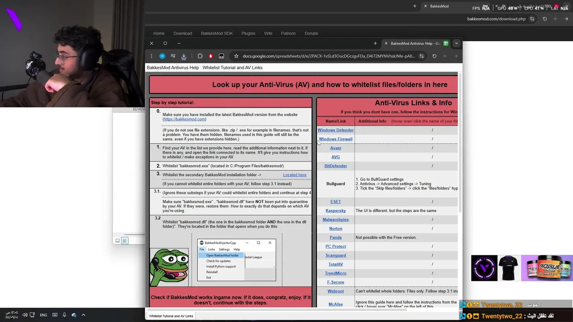This screenshot has width=573, height=322.
Task: Click the red ad-blocker extension icon
Action: click(x=211, y=56)
